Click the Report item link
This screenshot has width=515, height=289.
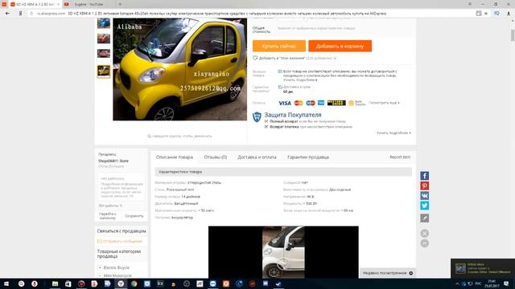coord(400,157)
